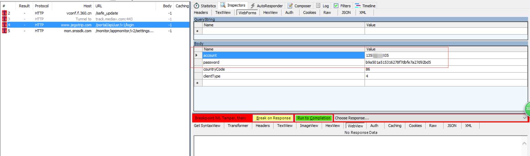Click the Body grid Value column header
Screen dimensions: 530x156
coord(446,49)
